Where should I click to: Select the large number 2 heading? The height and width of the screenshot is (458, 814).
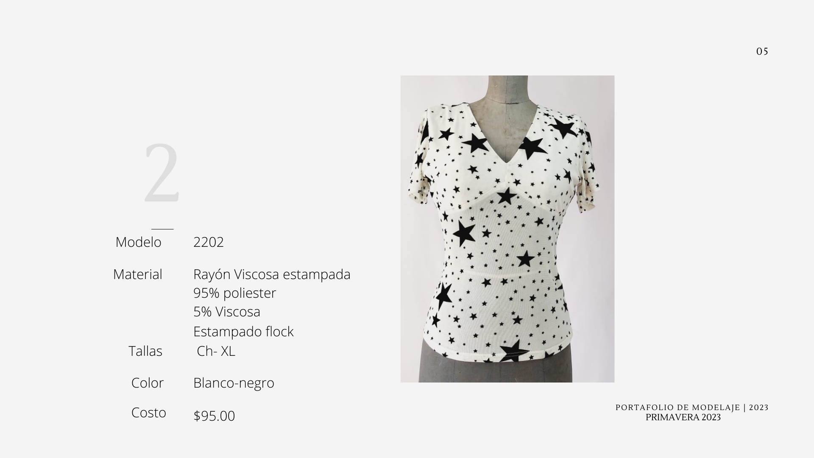(x=162, y=173)
